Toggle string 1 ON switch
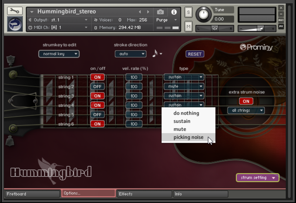The image size is (296, 203). (97, 77)
